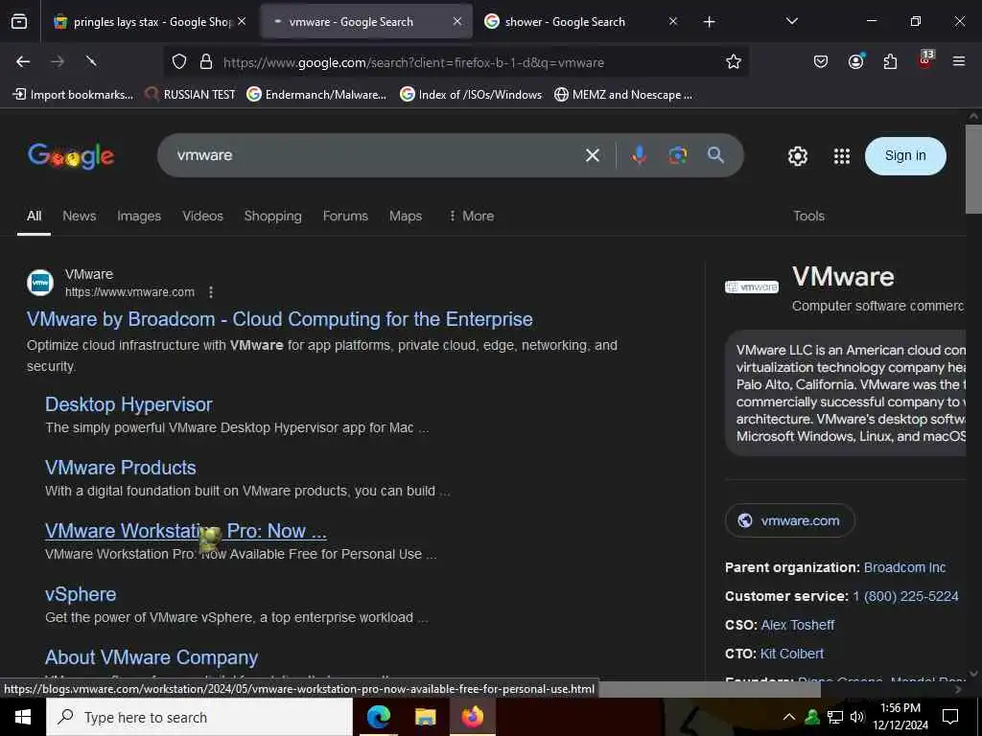Expand the More search filters
This screenshot has height=736, width=982.
(472, 216)
